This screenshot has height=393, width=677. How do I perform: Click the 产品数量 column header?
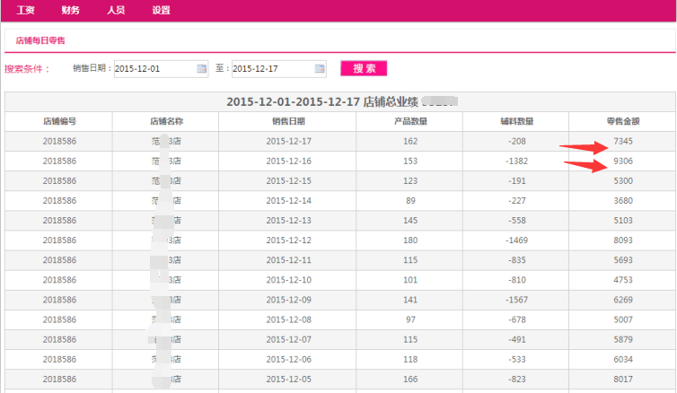(410, 121)
